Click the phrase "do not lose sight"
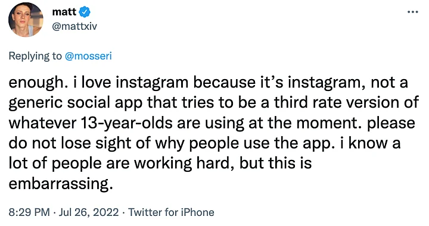The height and width of the screenshot is (226, 429). point(70,143)
